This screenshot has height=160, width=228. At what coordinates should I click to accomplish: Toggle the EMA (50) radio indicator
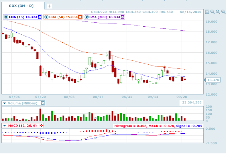(46, 17)
